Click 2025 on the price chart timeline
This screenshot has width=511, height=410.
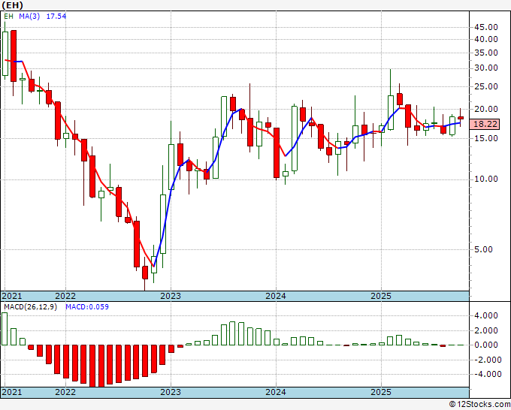pyautogui.click(x=381, y=296)
